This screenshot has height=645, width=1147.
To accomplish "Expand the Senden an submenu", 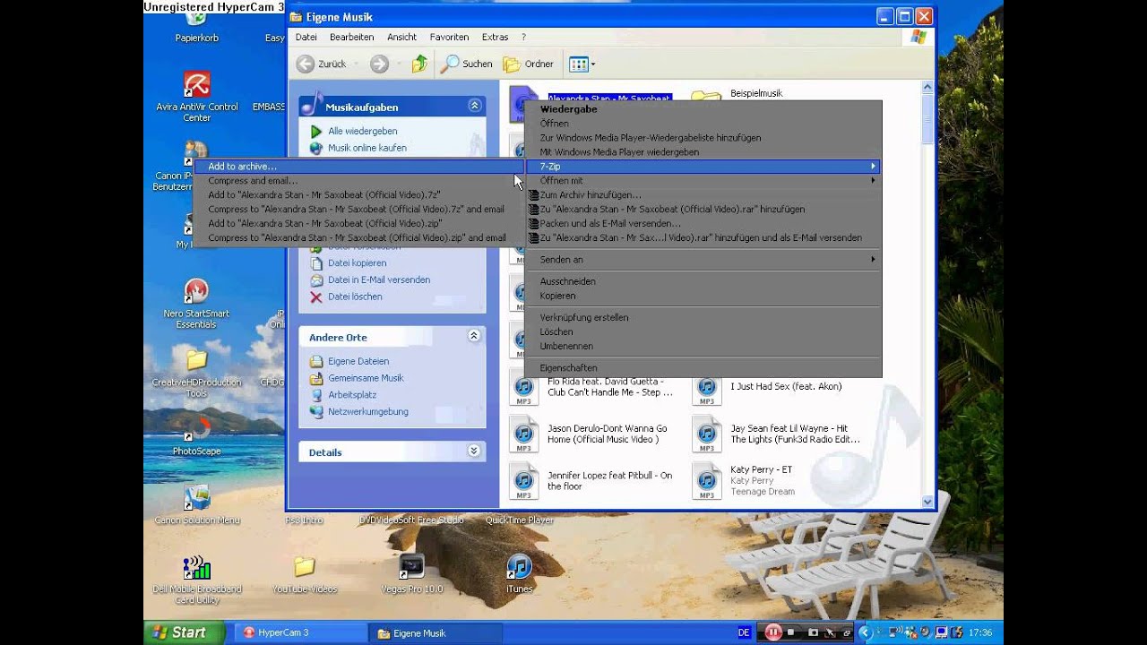I will pyautogui.click(x=703, y=260).
